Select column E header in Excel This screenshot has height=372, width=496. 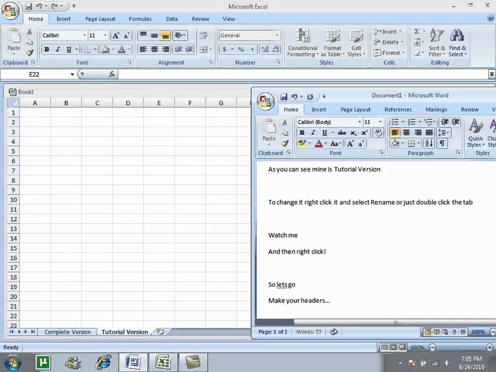tap(159, 103)
